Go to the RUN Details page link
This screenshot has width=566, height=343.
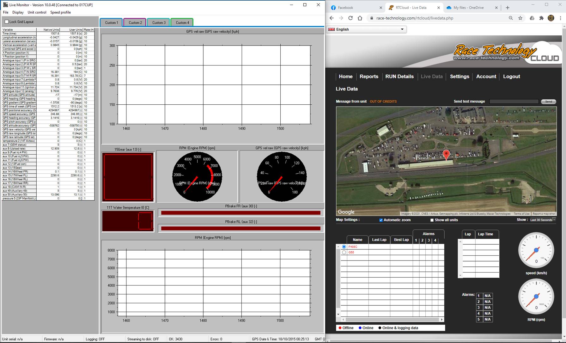point(399,77)
